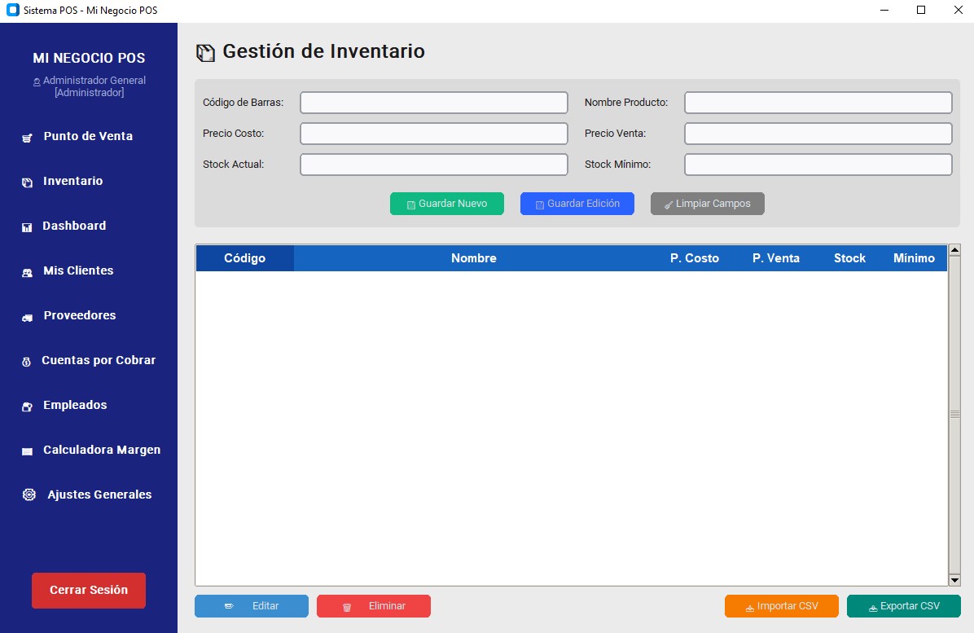The image size is (974, 633).
Task: Open Mis Clientes in the sidebar
Action: [78, 270]
